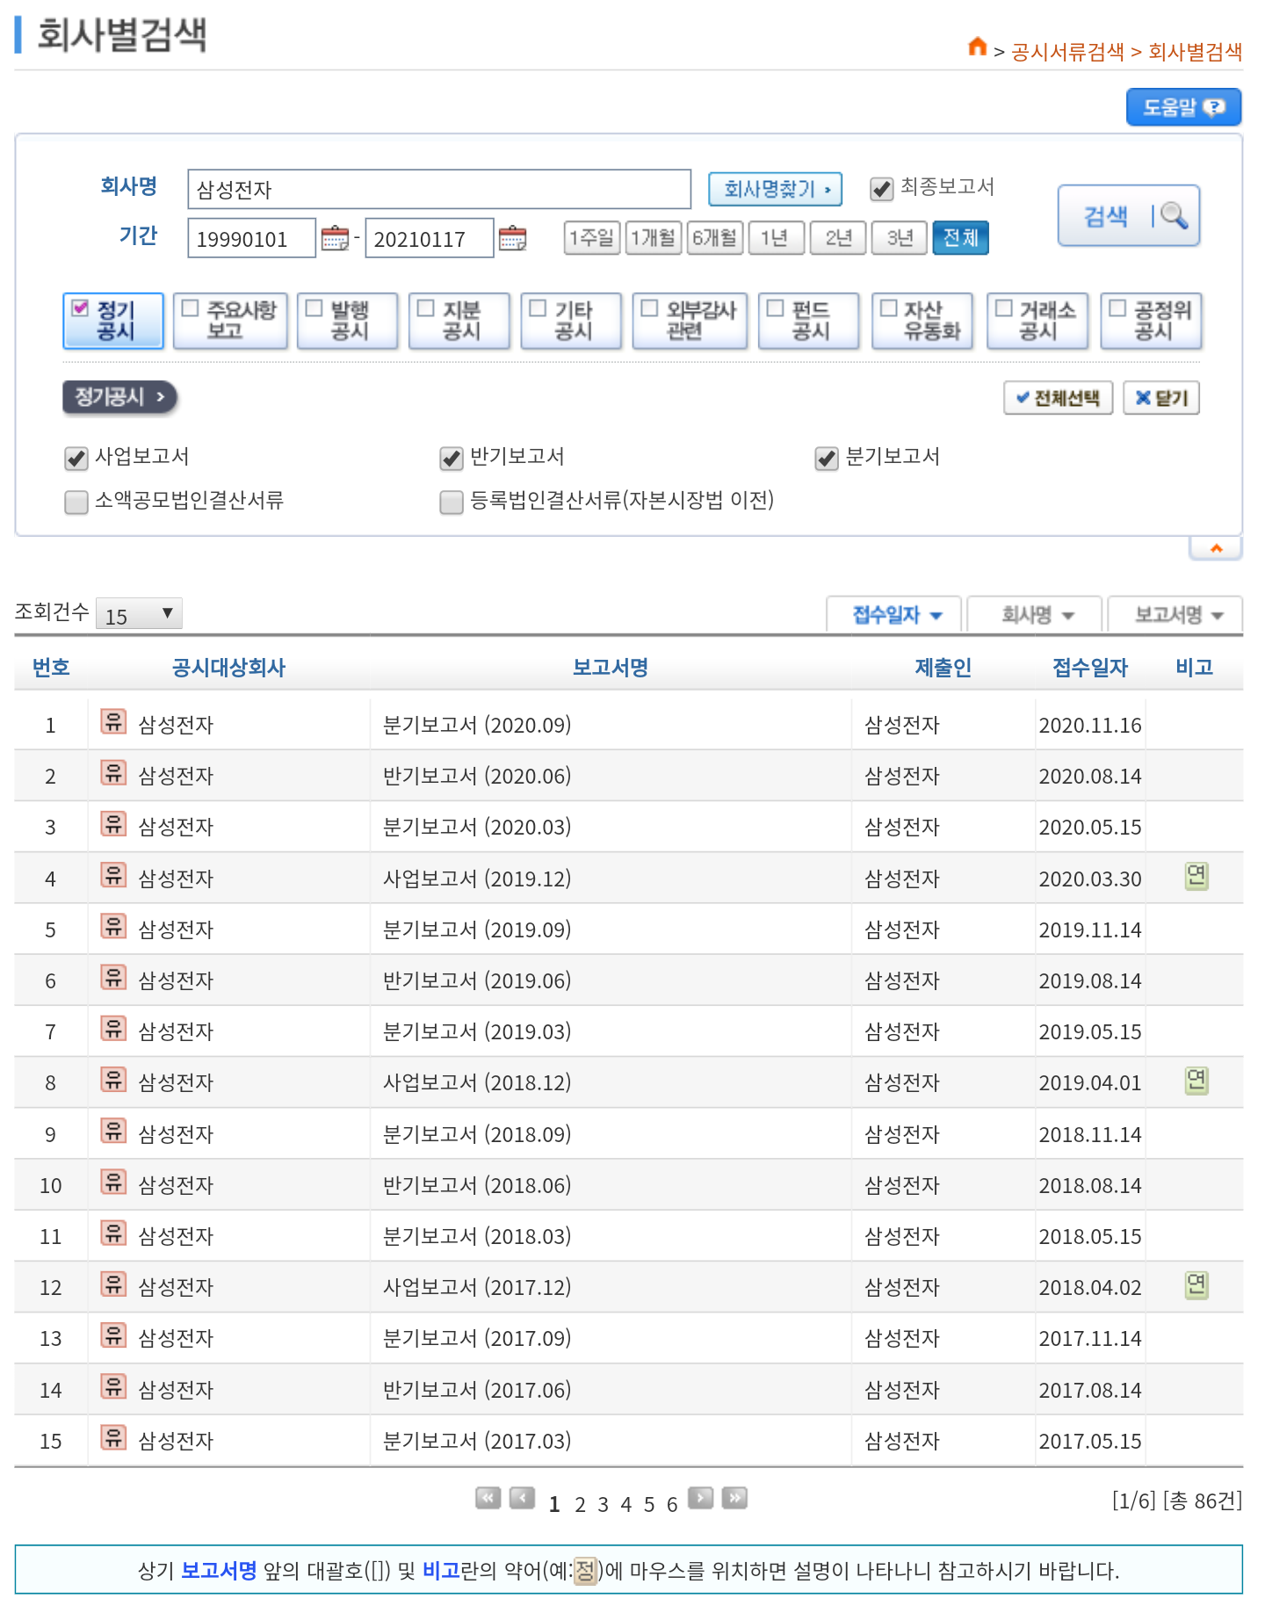This screenshot has height=1613, width=1265.
Task: Uncheck the 분기보고서 checkbox
Action: point(827,459)
